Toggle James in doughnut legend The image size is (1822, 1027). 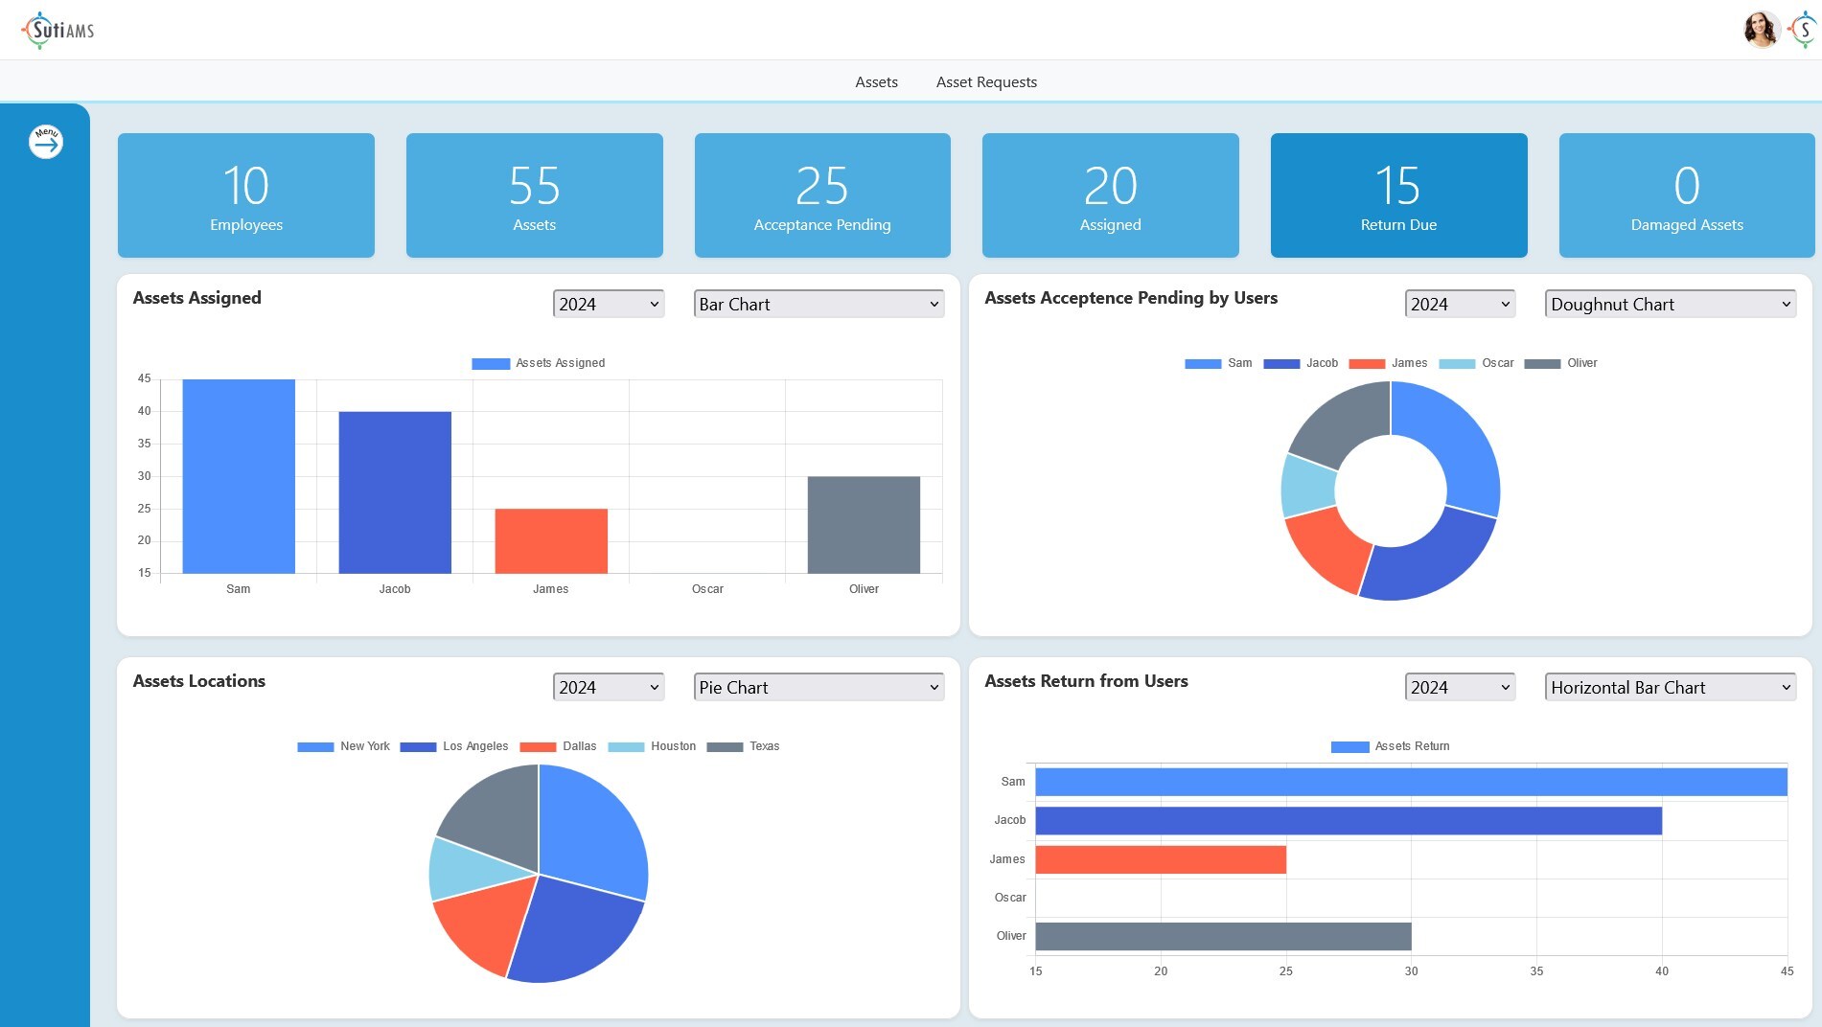pos(1388,363)
